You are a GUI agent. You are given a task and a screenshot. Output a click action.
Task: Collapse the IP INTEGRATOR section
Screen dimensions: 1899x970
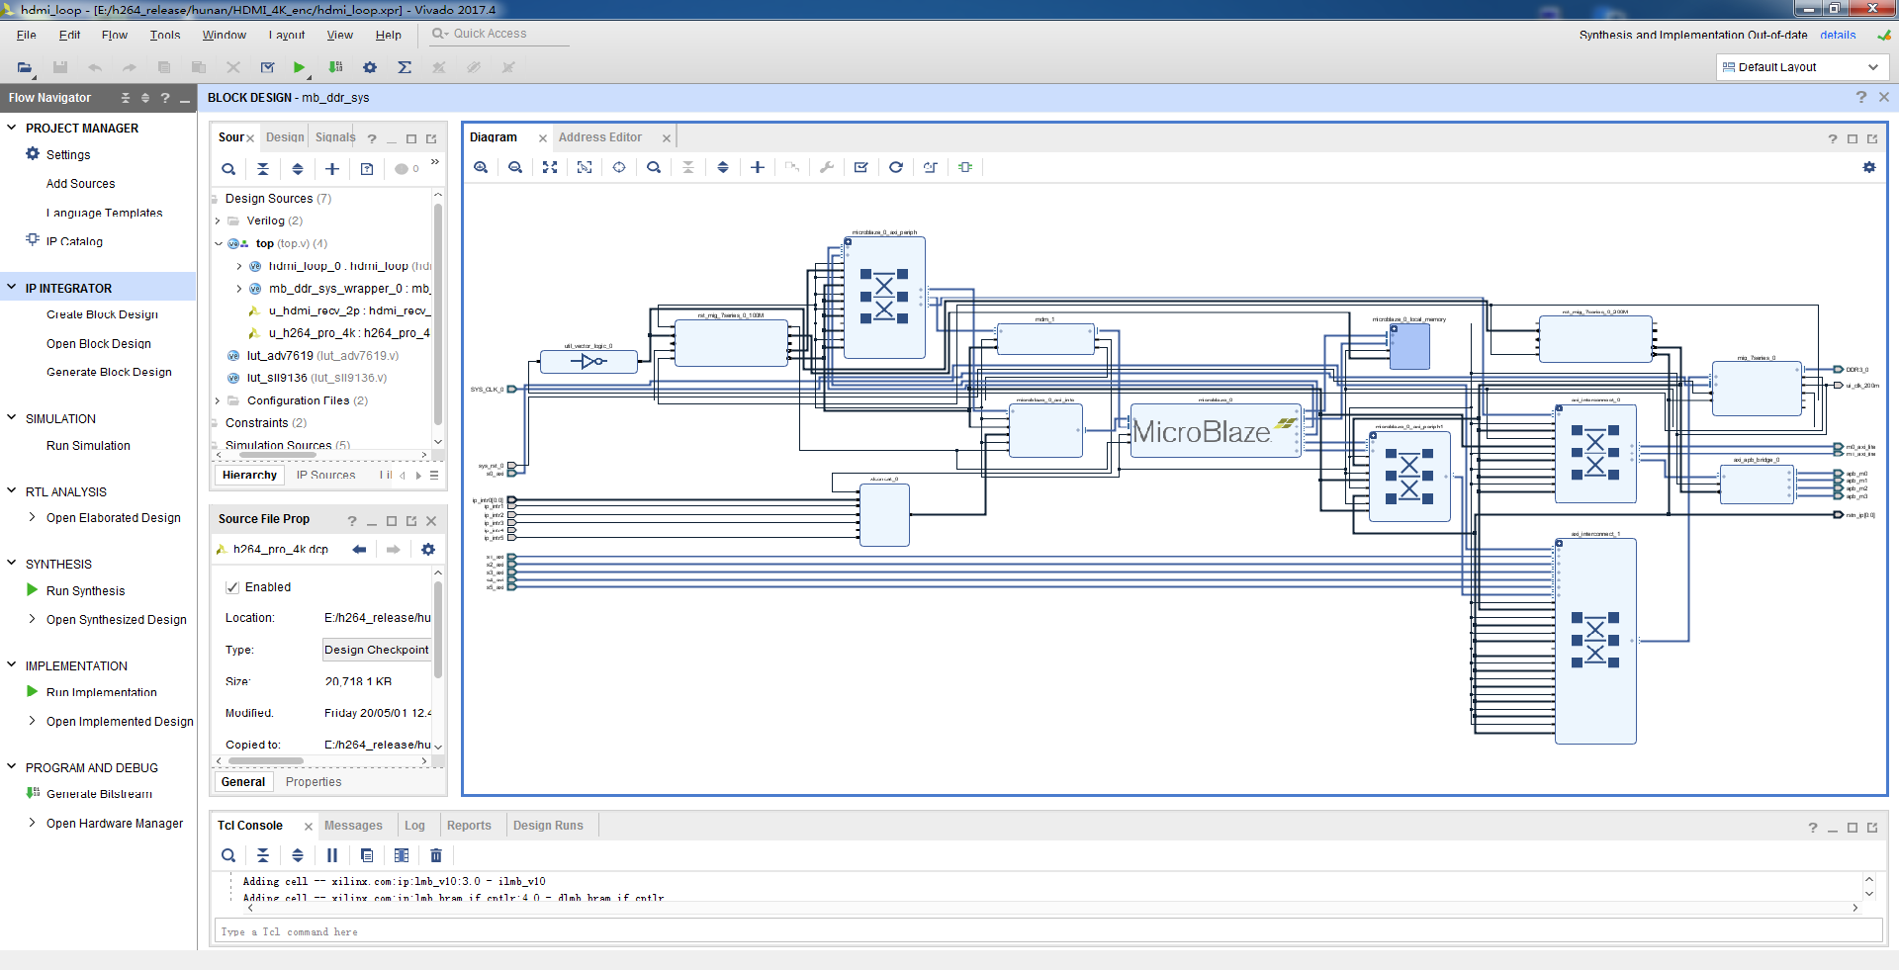(12, 288)
